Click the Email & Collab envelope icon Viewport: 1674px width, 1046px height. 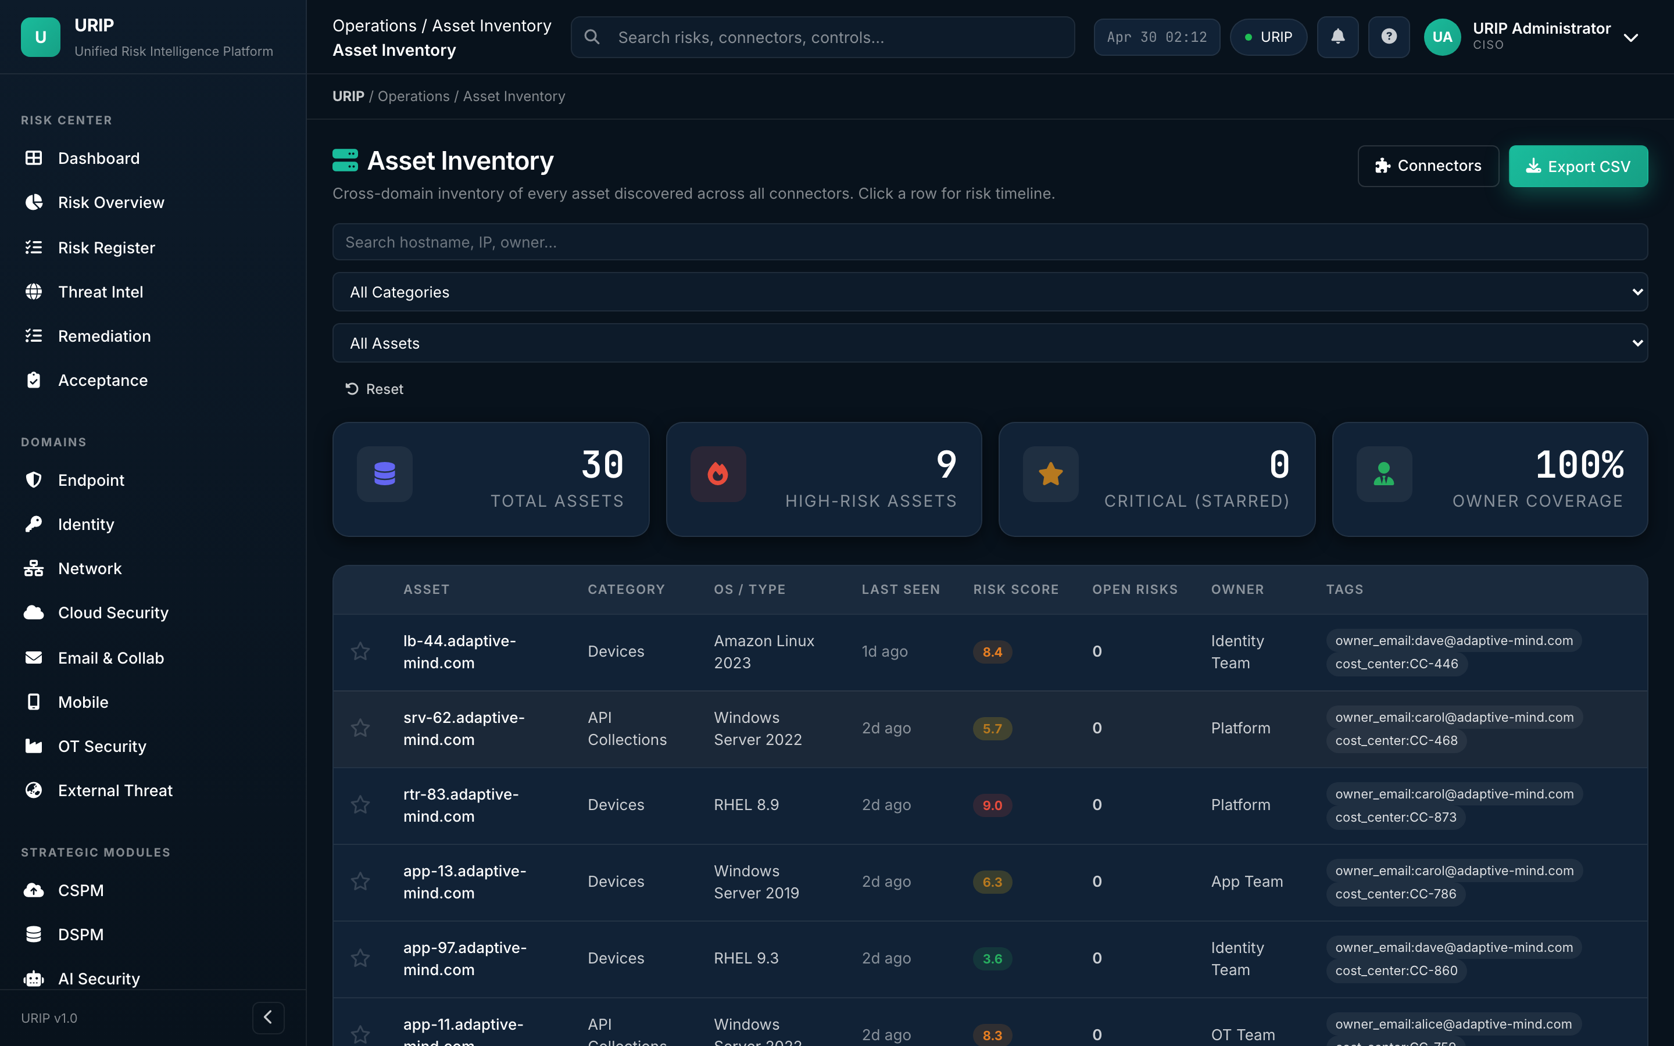(33, 657)
